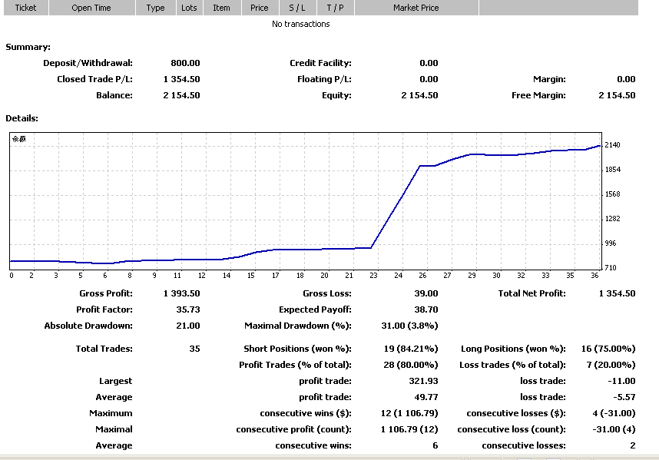Sort transactions by the Ticket column
Image resolution: width=659 pixels, height=460 pixels.
pos(25,8)
